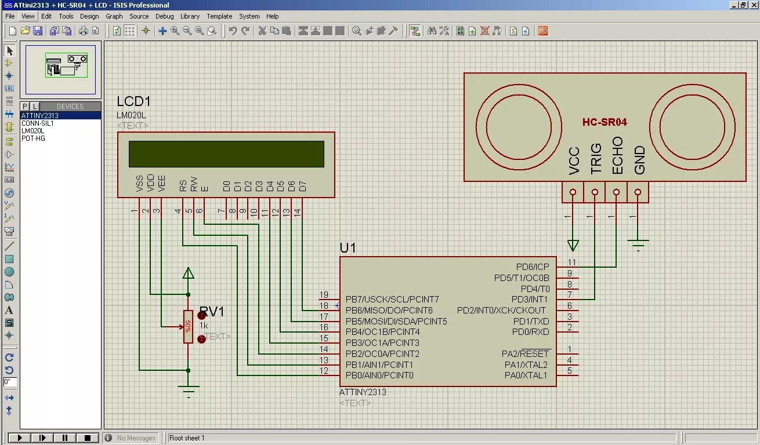The width and height of the screenshot is (760, 445).
Task: Remove the current sheet icon
Action: pyautogui.click(x=485, y=31)
